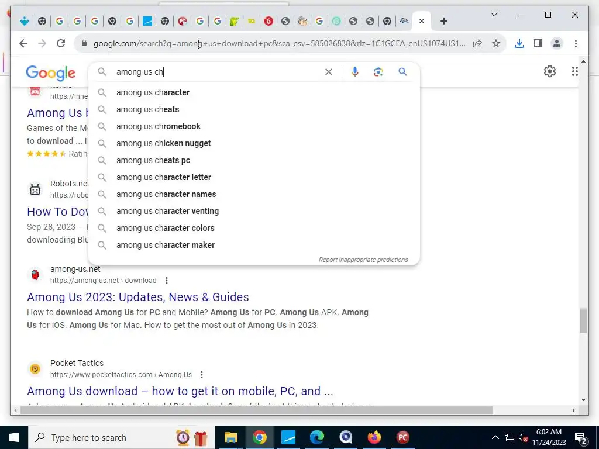Clear the search box with the X

point(329,72)
